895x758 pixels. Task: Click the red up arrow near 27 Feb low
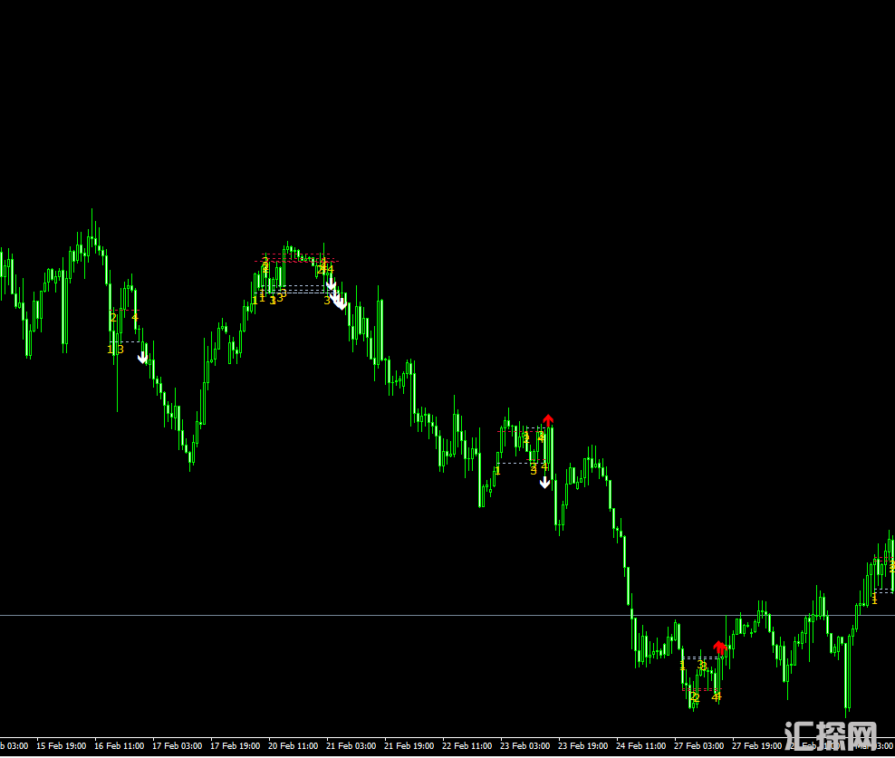(719, 647)
